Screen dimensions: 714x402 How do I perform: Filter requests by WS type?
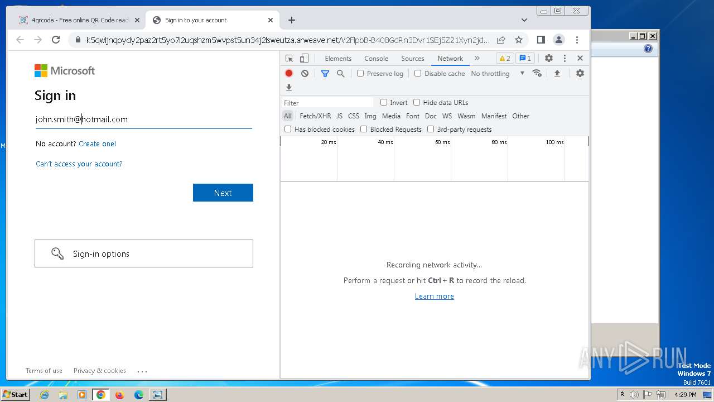point(447,116)
